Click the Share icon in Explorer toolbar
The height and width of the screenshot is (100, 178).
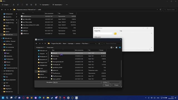[31, 5]
